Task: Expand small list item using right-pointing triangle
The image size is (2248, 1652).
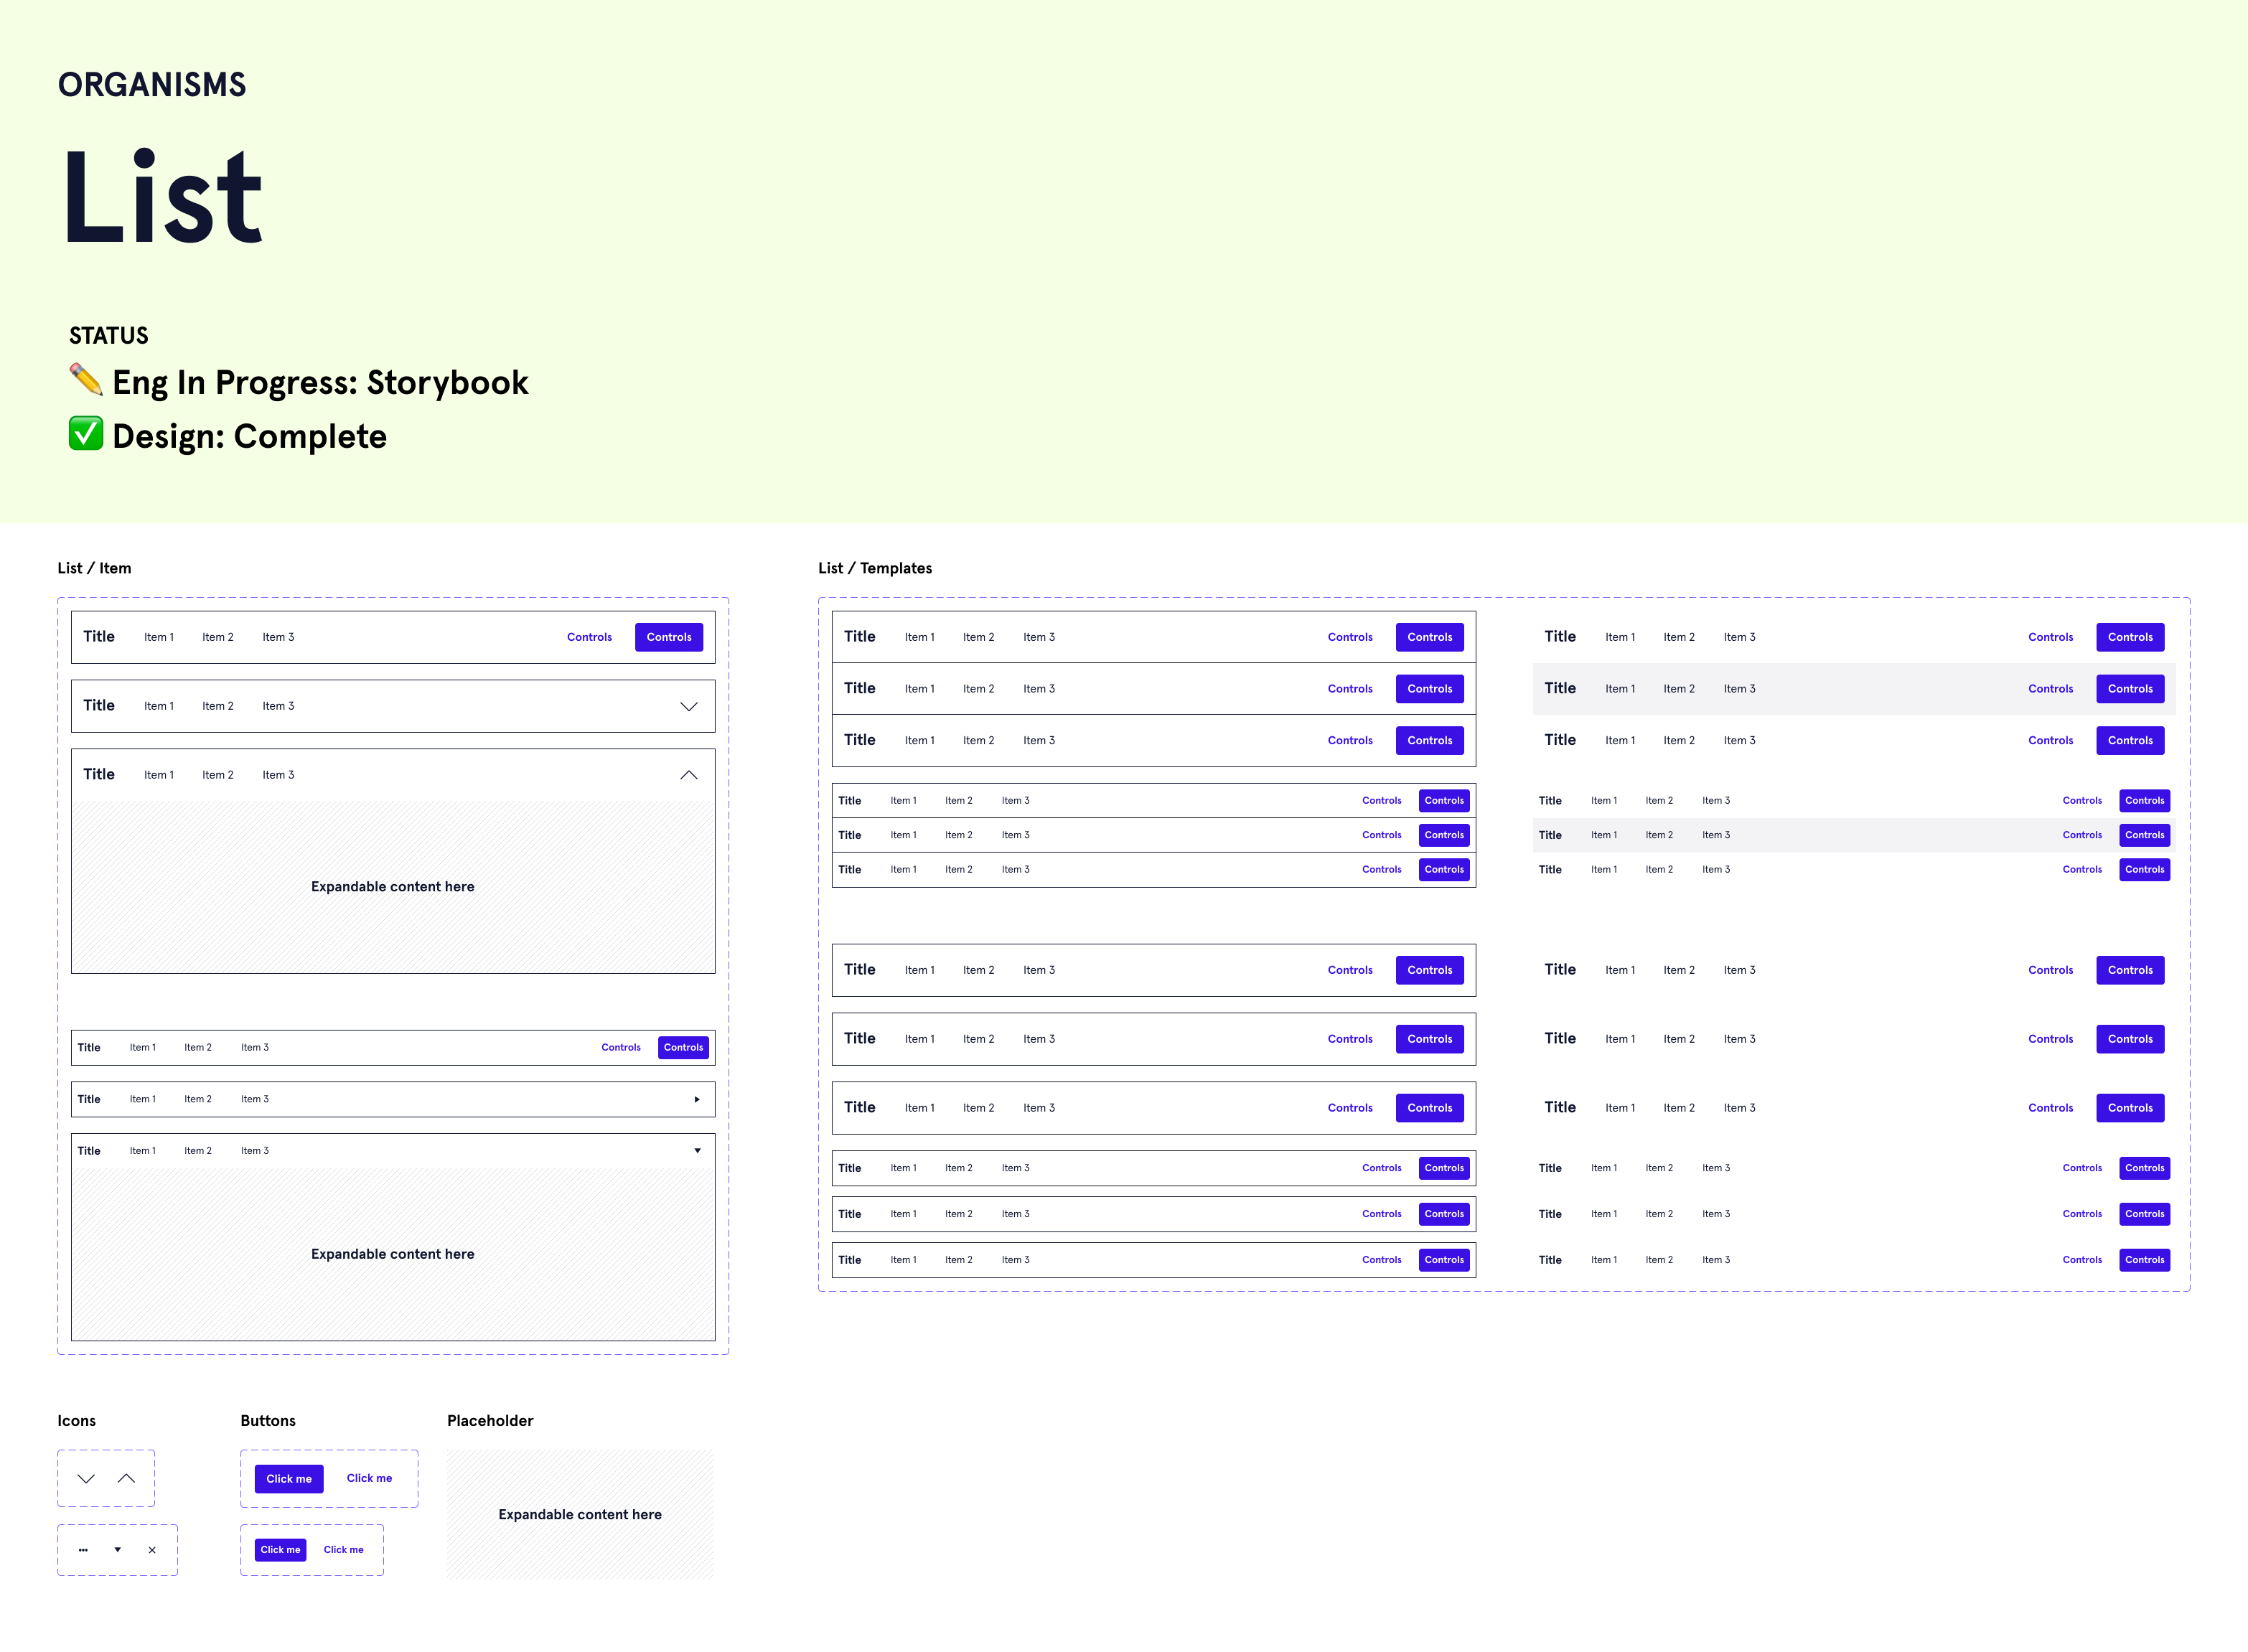Action: coord(697,1099)
